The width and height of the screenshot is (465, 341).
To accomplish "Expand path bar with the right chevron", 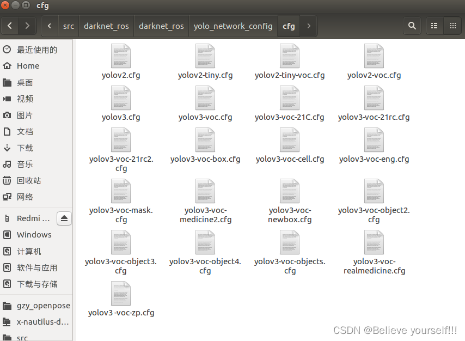I will click(308, 26).
